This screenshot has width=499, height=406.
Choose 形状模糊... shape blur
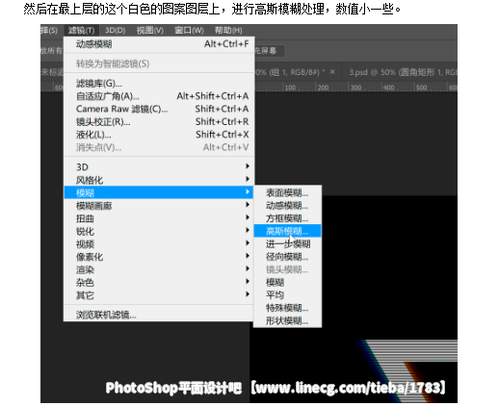pyautogui.click(x=287, y=320)
